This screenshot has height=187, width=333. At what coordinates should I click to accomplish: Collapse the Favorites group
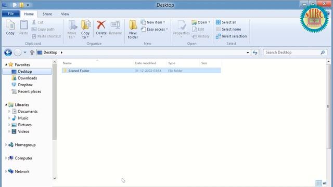6,64
